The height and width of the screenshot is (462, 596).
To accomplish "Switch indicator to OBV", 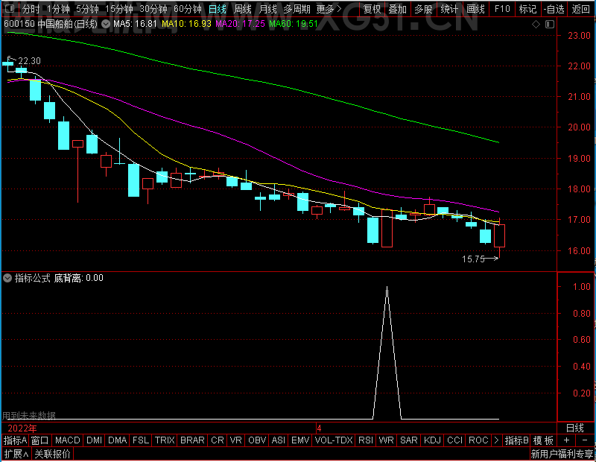I will (257, 440).
